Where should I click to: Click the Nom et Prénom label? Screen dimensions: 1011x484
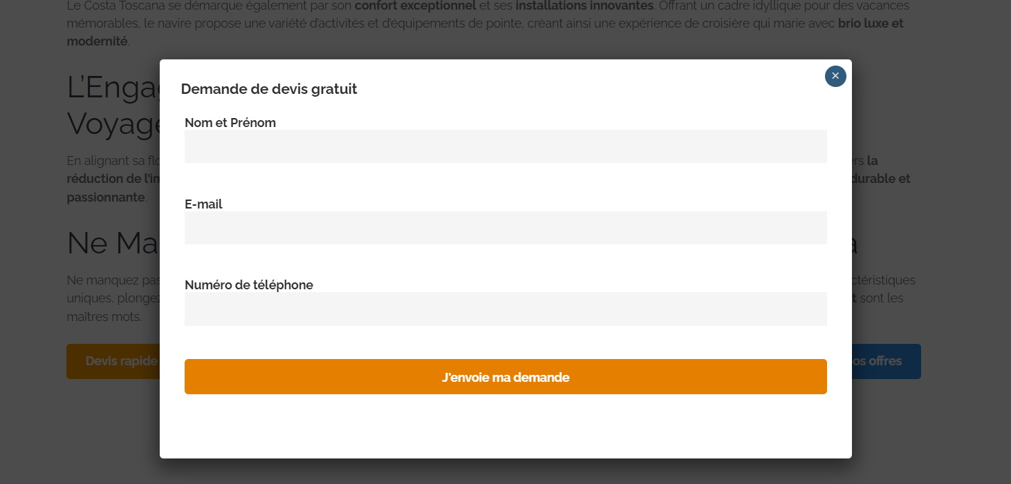coord(230,123)
